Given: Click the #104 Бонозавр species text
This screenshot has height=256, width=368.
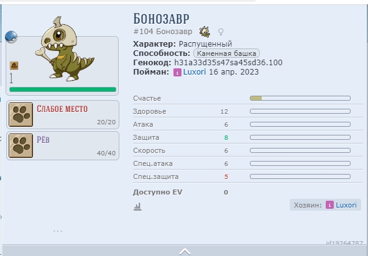Looking at the screenshot, I should 163,32.
